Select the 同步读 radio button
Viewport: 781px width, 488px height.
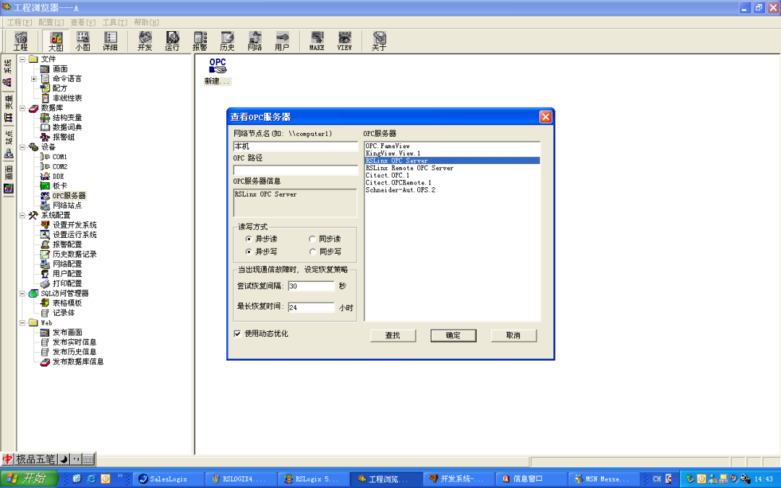[x=312, y=239]
